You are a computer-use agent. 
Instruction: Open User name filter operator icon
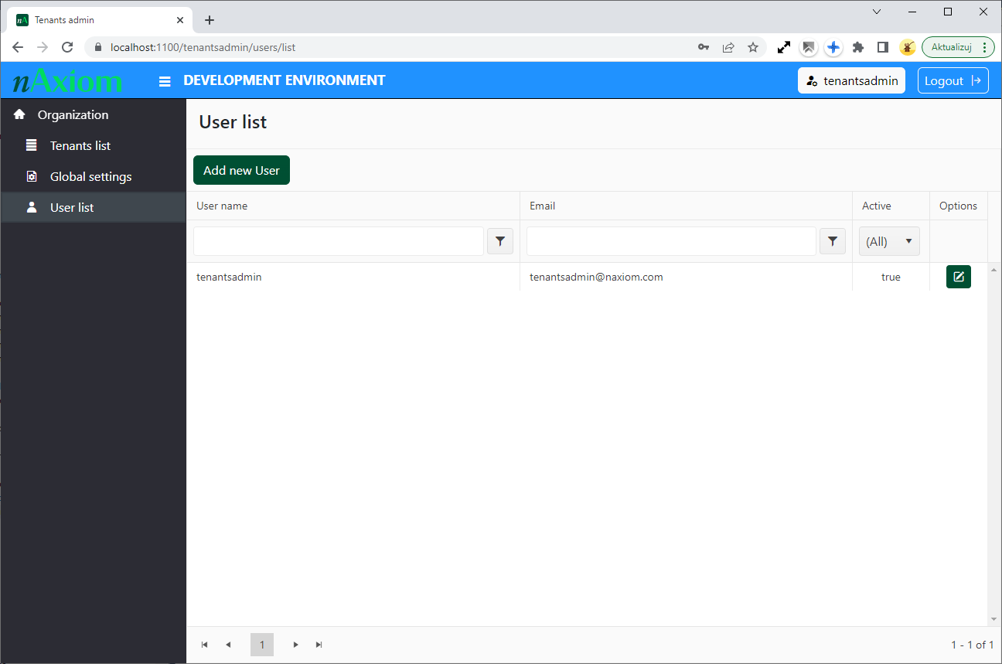[500, 241]
